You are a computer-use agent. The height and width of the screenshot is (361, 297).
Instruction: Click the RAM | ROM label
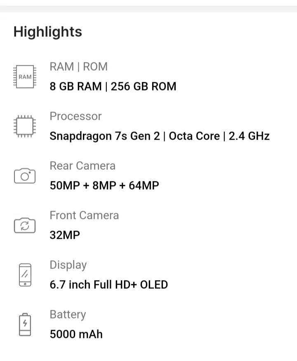pos(79,67)
